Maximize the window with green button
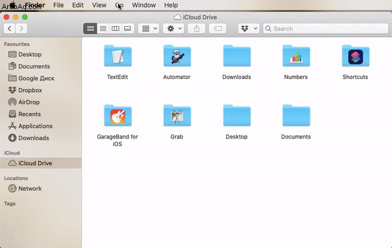 point(25,17)
